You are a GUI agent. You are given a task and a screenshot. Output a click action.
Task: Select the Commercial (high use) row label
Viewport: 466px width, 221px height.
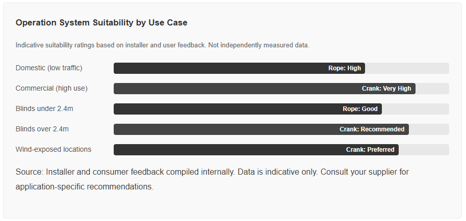[51, 89]
